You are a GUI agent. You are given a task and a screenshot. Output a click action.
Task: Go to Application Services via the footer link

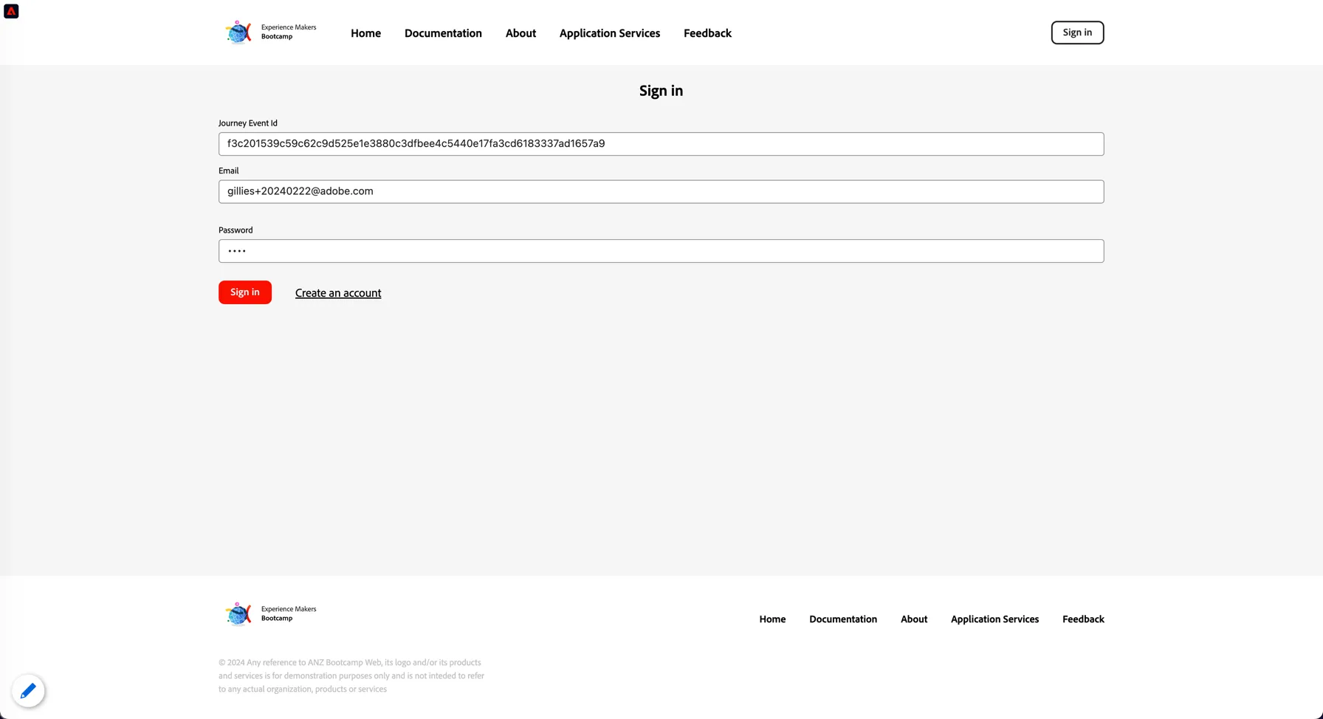[x=994, y=619]
